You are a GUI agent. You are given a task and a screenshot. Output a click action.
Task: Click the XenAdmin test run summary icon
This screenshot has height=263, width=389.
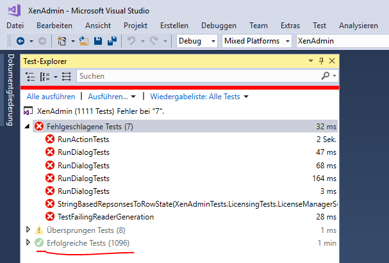coord(28,111)
